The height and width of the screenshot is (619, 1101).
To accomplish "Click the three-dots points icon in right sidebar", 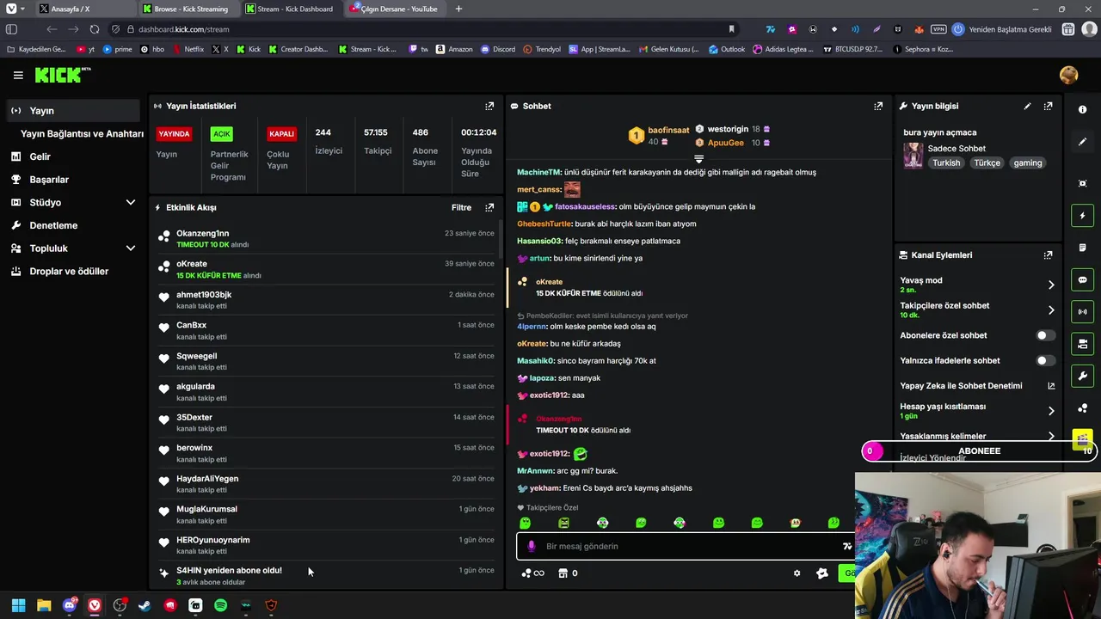I will pyautogui.click(x=1082, y=408).
